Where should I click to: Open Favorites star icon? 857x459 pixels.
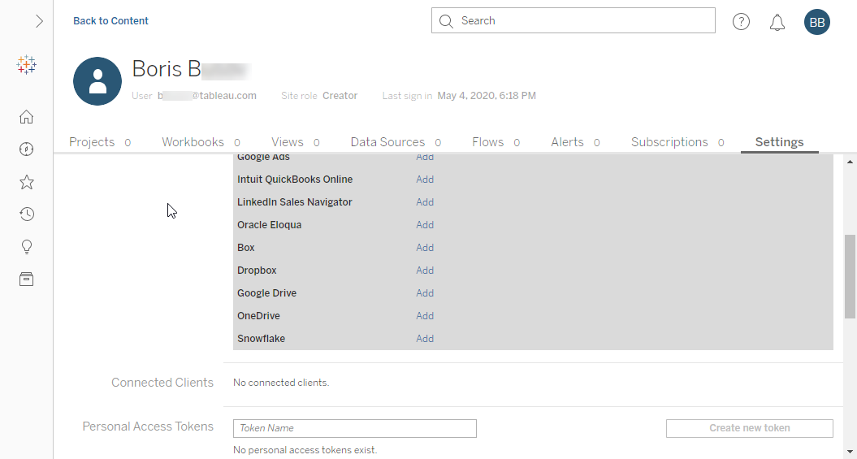point(26,182)
